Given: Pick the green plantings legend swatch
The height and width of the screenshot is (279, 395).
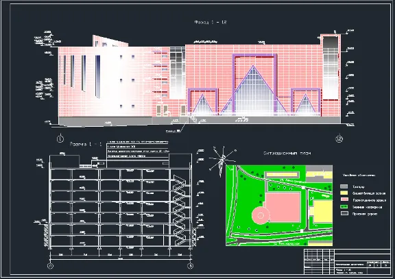Looking at the screenshot, I should click(344, 206).
